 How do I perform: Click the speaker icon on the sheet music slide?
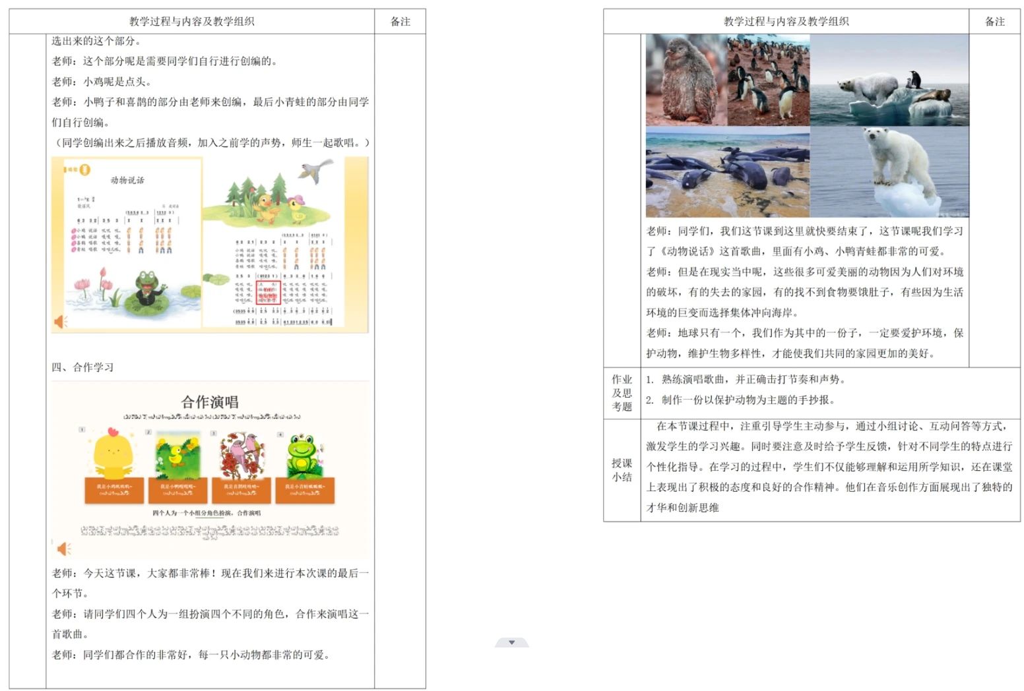click(x=61, y=321)
